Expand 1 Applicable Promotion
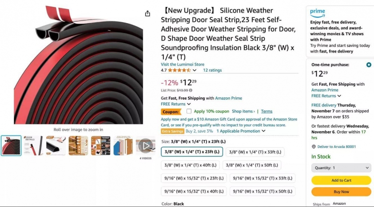 241,131
